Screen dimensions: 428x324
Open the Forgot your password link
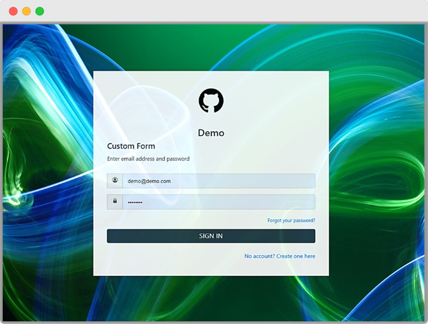(x=291, y=220)
